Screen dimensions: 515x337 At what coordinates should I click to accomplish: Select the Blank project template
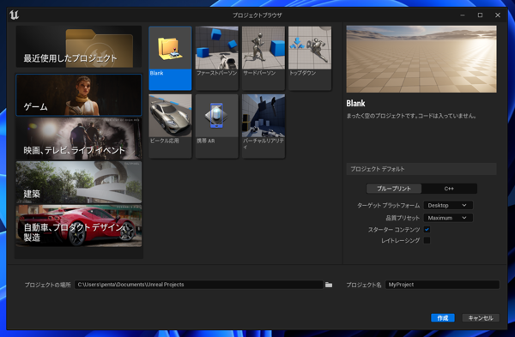click(170, 58)
